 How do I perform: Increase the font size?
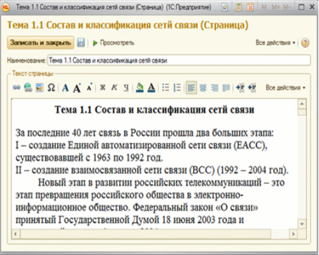[77, 88]
